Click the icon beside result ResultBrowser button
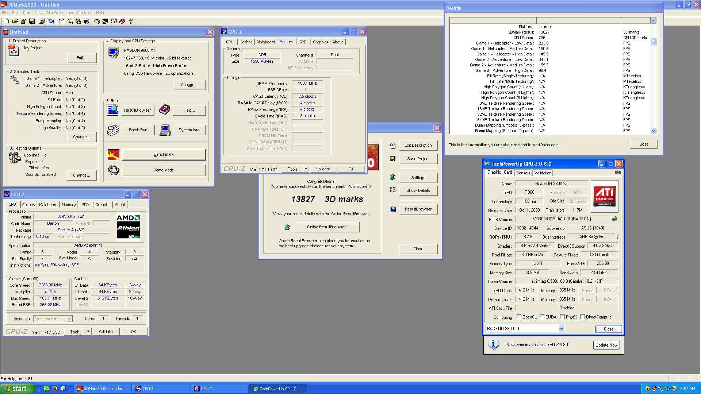The width and height of the screenshot is (701, 394). (x=392, y=209)
